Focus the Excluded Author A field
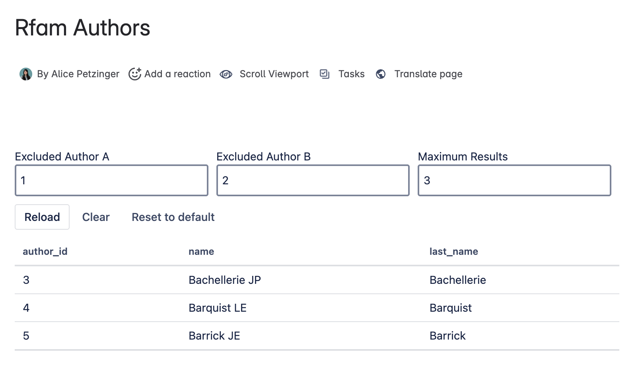Screen dimensions: 642x375 pos(111,180)
